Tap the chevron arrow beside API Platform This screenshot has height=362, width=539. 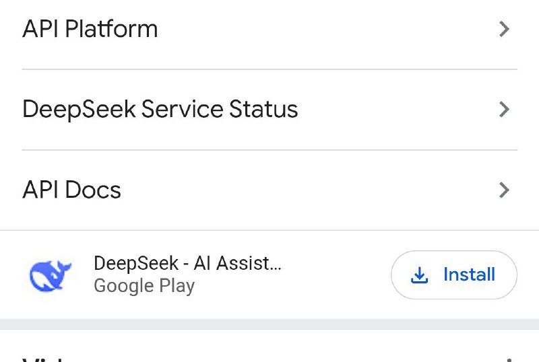coord(504,29)
